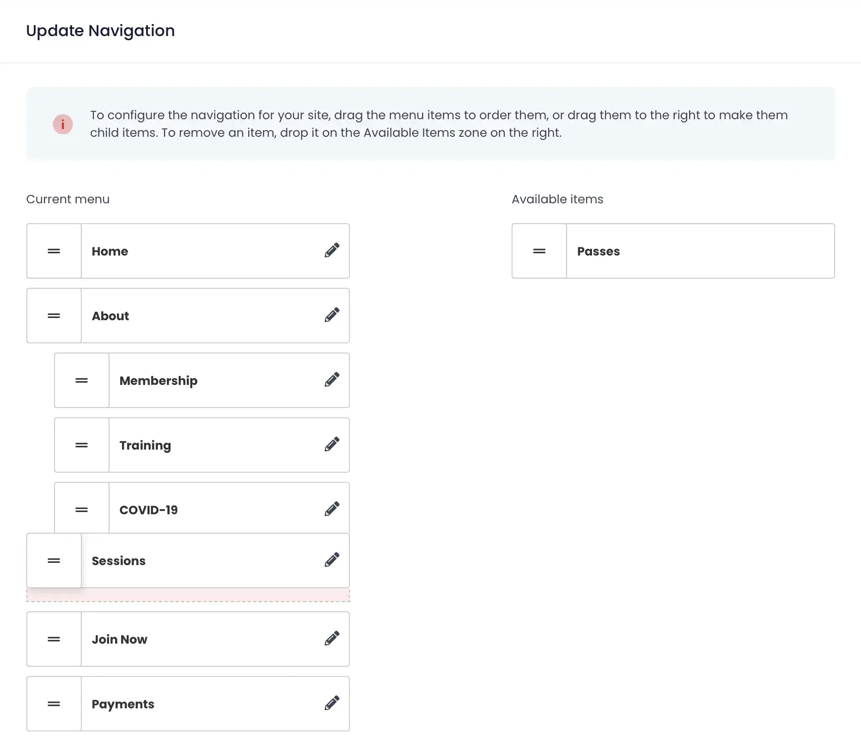The width and height of the screenshot is (861, 749).
Task: Open the editor for the Membership item
Action: (x=332, y=380)
